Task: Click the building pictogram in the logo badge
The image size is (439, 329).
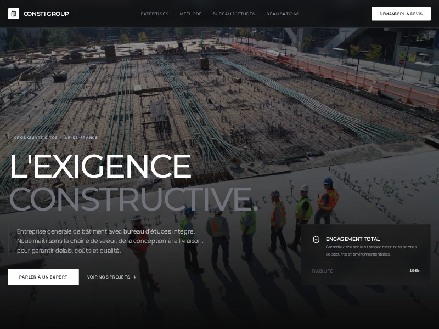Action: (14, 13)
